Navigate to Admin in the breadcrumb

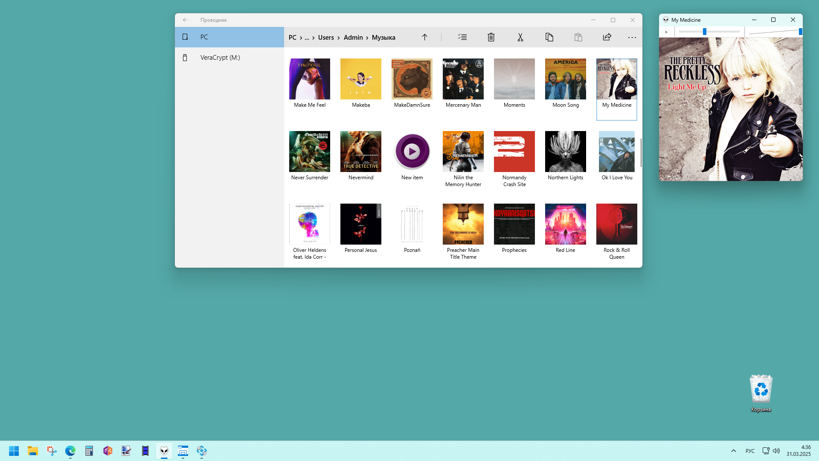[x=353, y=38]
